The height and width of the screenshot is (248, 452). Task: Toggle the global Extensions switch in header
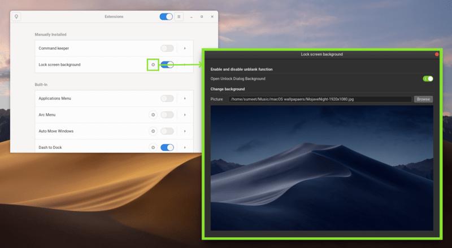(x=166, y=17)
